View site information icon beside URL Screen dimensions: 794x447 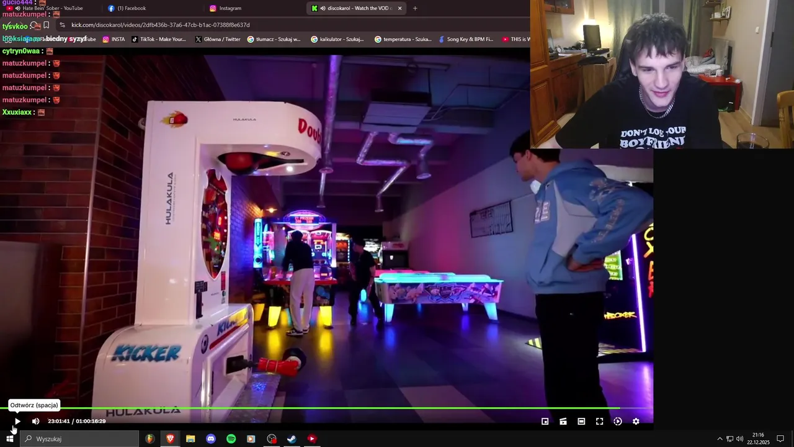(x=62, y=25)
